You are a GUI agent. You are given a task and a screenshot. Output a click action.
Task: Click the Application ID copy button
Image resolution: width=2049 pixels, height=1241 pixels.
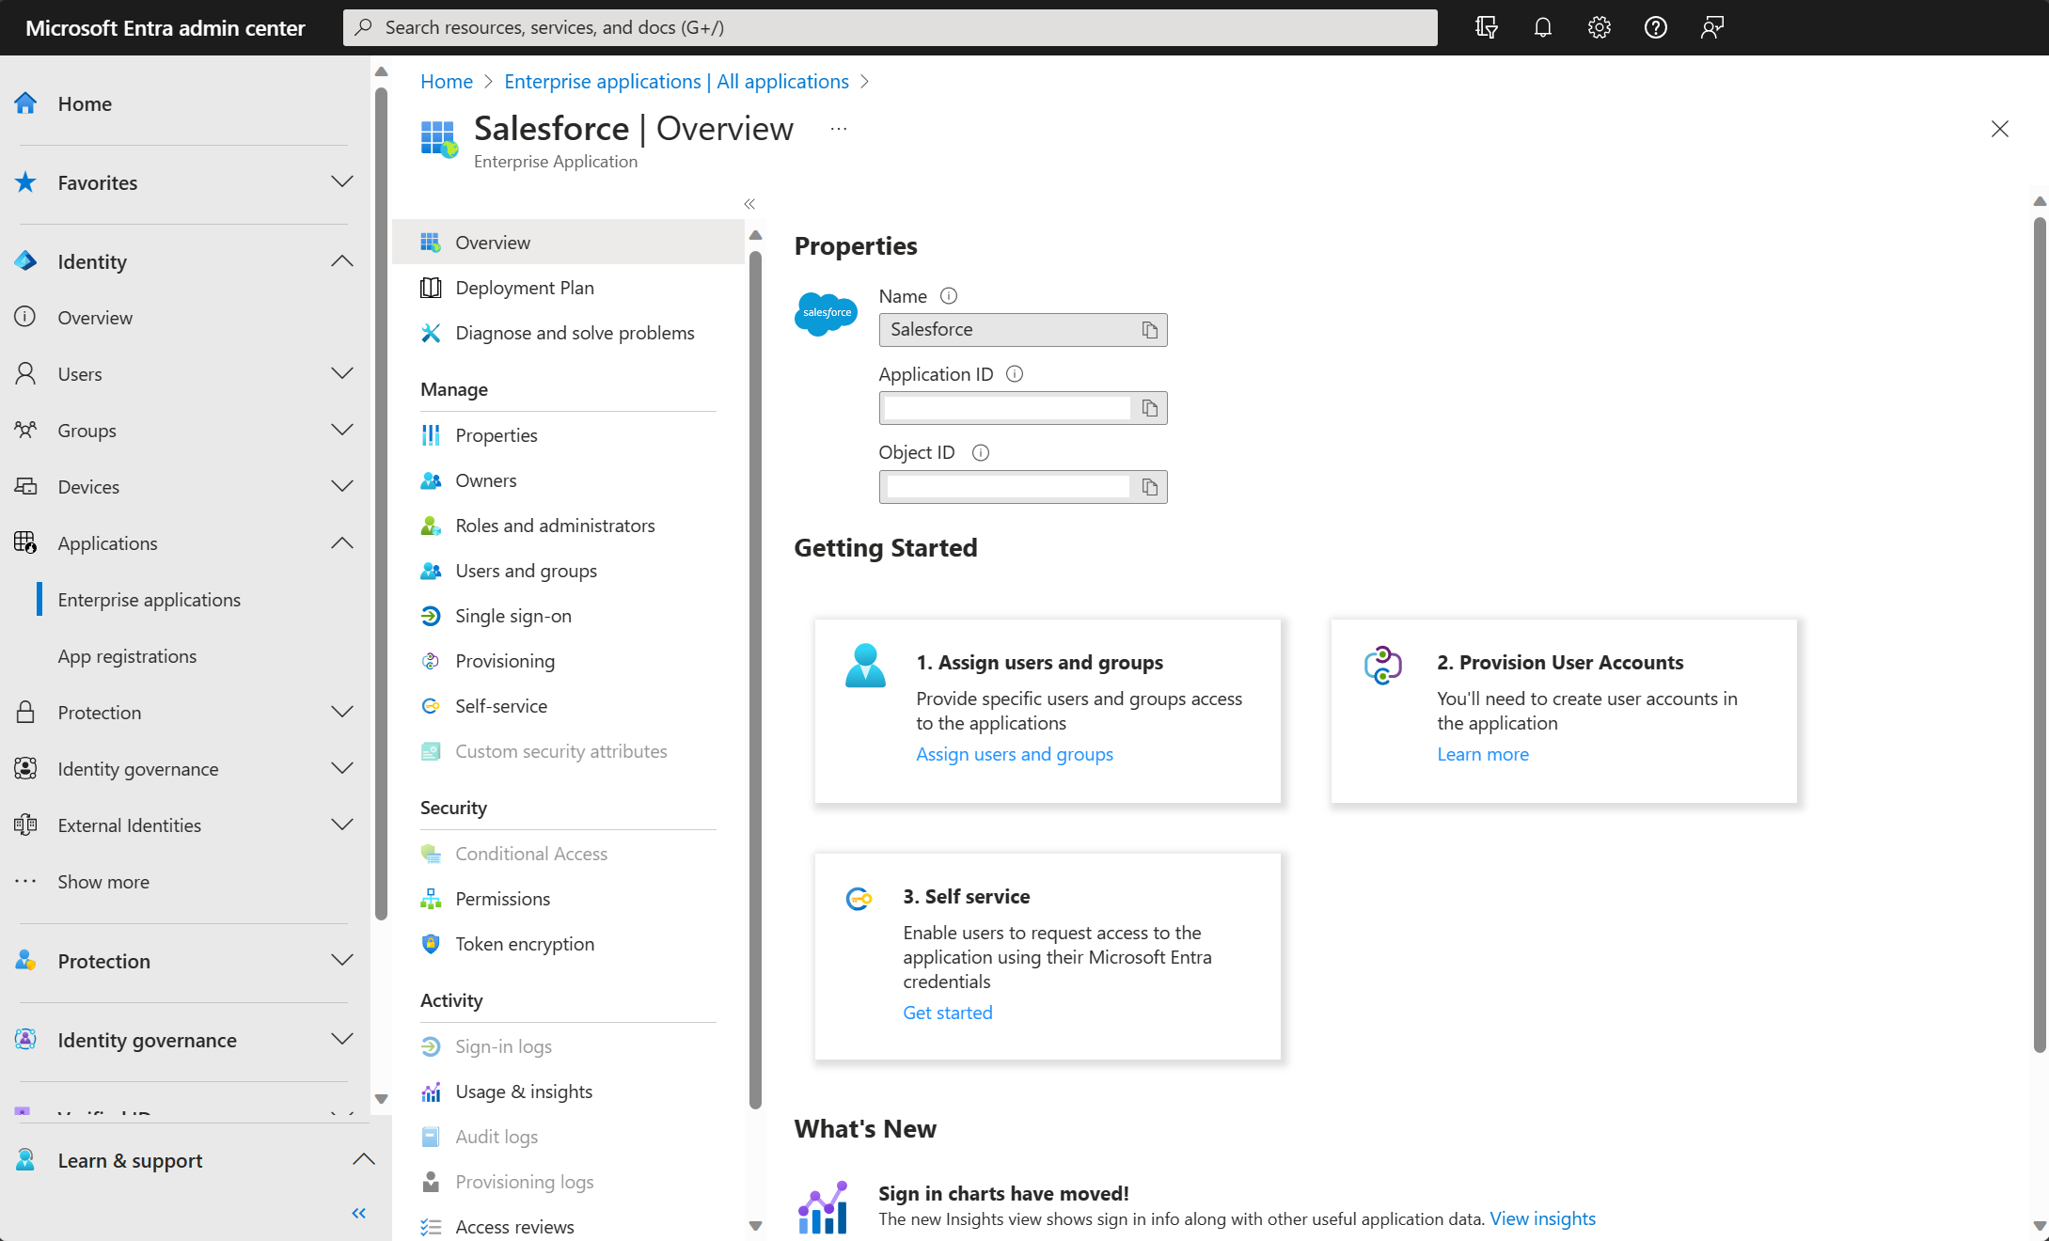coord(1149,408)
